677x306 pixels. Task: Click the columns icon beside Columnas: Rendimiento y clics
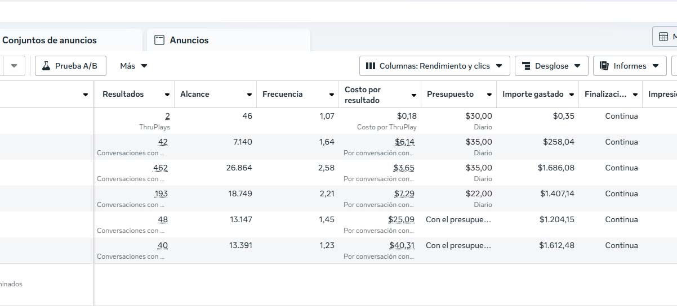[x=370, y=66]
